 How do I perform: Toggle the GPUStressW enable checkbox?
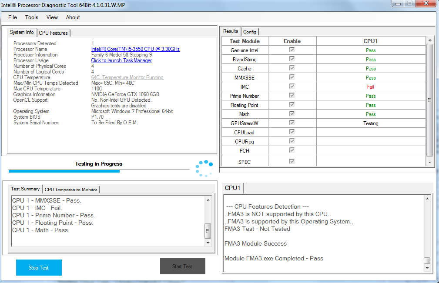292,123
